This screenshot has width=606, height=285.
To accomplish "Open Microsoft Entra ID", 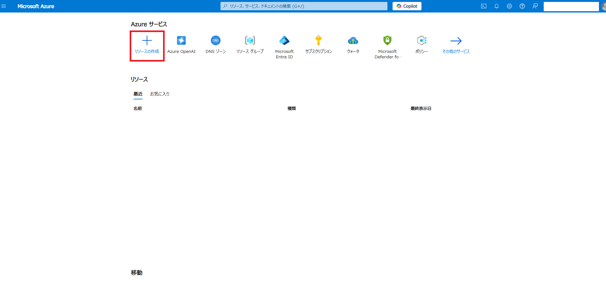I will (284, 41).
